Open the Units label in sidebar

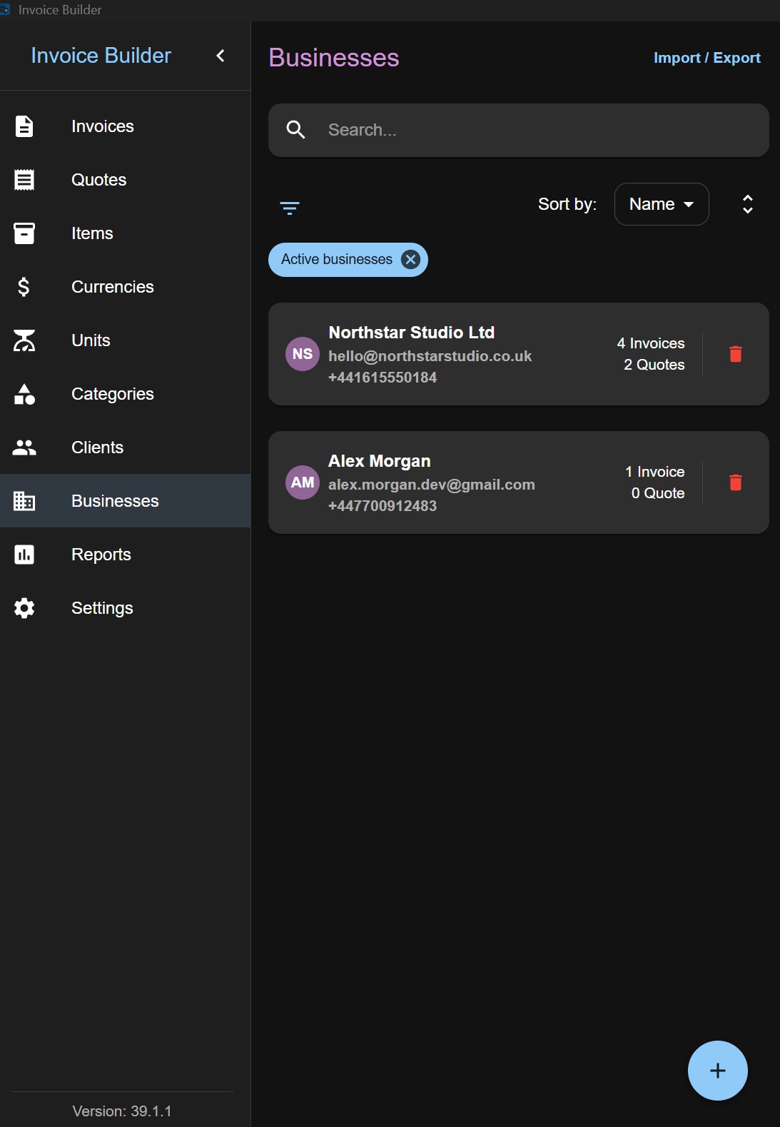tap(91, 340)
